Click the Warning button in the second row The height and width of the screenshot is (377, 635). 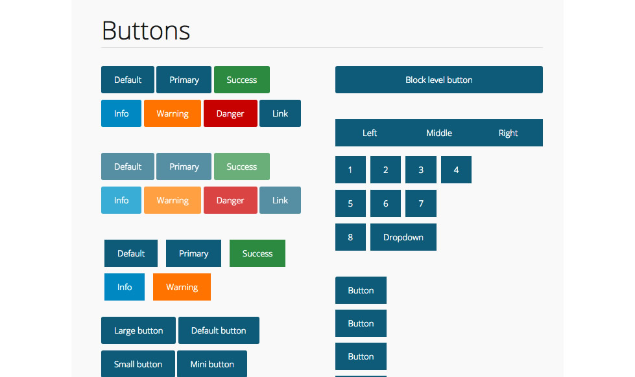(x=172, y=113)
